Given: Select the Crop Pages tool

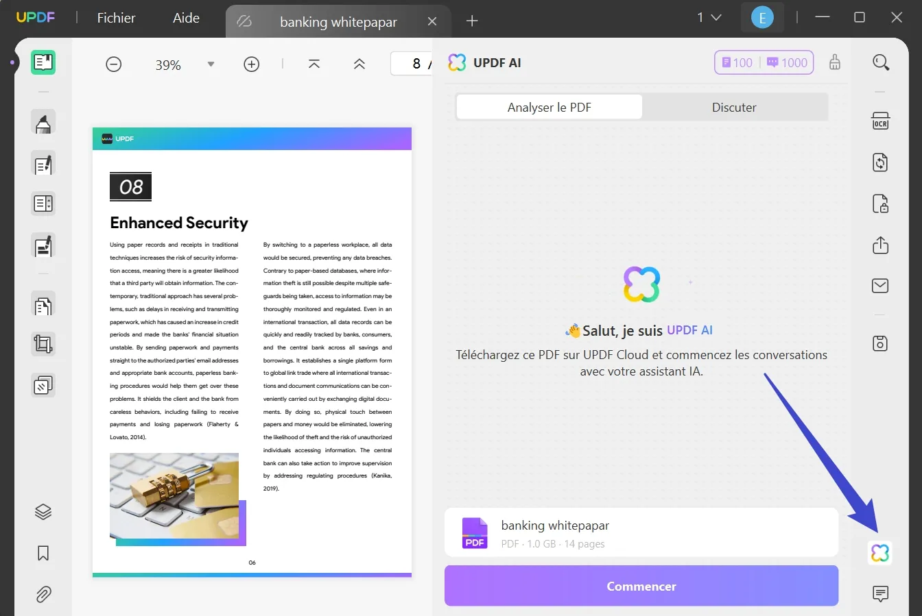Looking at the screenshot, I should tap(43, 344).
